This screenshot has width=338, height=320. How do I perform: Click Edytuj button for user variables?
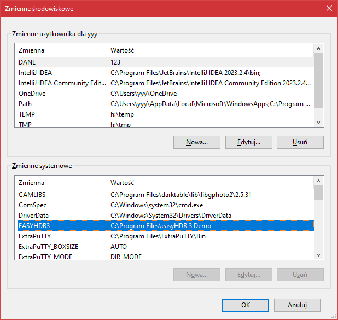pos(248,142)
